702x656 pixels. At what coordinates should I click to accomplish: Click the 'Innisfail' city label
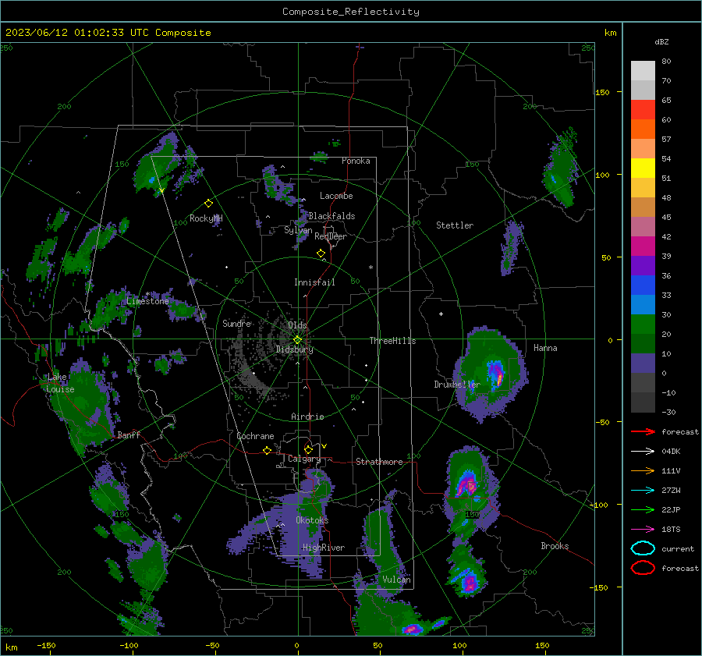tap(314, 282)
